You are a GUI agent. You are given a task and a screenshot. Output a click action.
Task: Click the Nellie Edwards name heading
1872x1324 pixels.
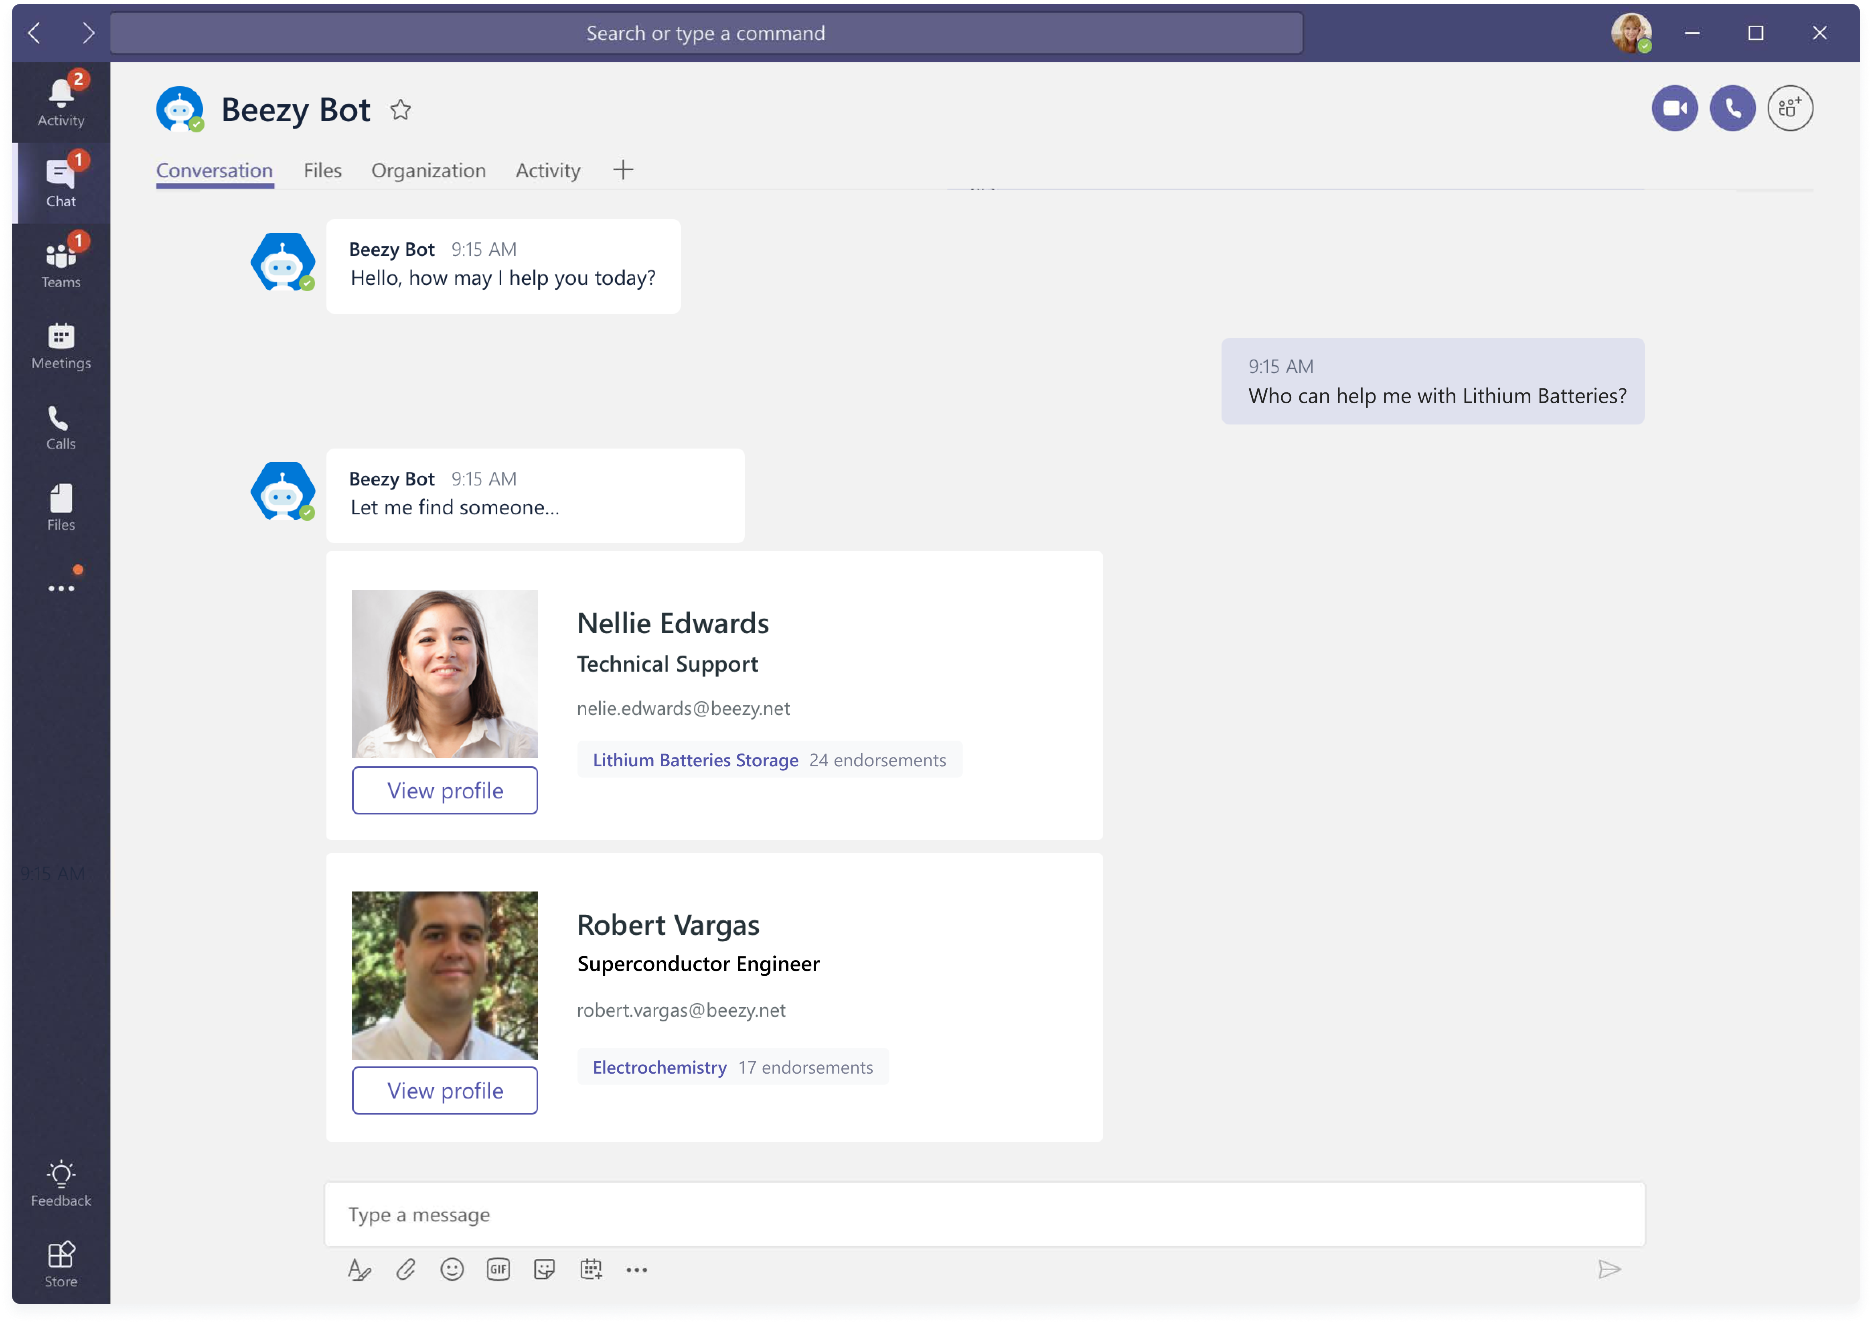(673, 623)
